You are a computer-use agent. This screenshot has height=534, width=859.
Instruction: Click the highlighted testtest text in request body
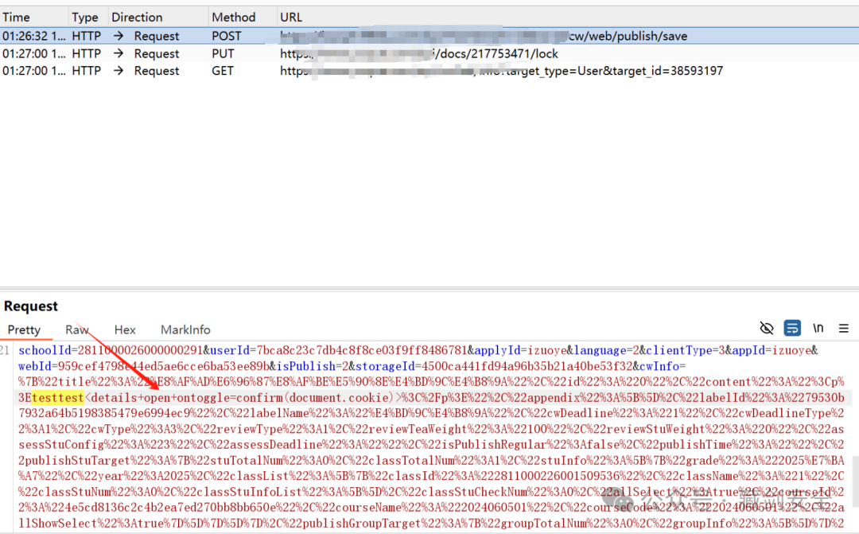click(x=57, y=397)
